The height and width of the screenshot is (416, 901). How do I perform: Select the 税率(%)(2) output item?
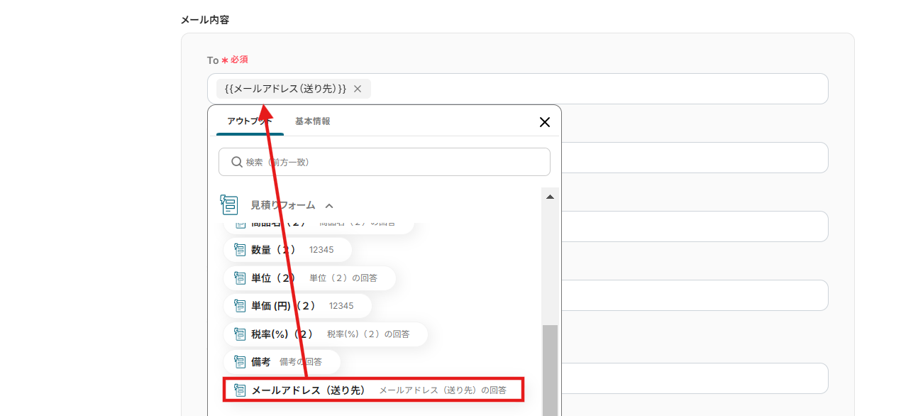(326, 334)
